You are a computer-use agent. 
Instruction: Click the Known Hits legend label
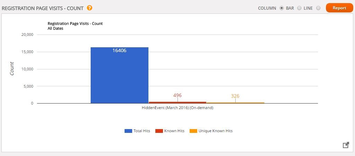tap(174, 131)
